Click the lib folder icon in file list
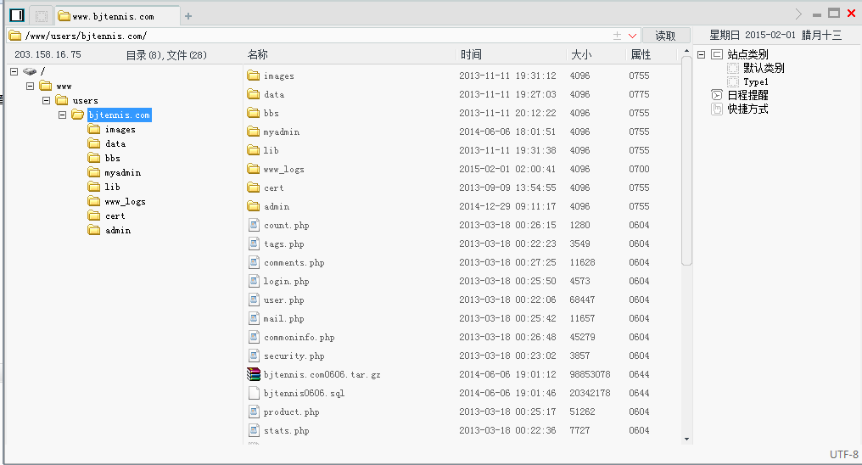Screen dimensions: 862x465 [254, 150]
